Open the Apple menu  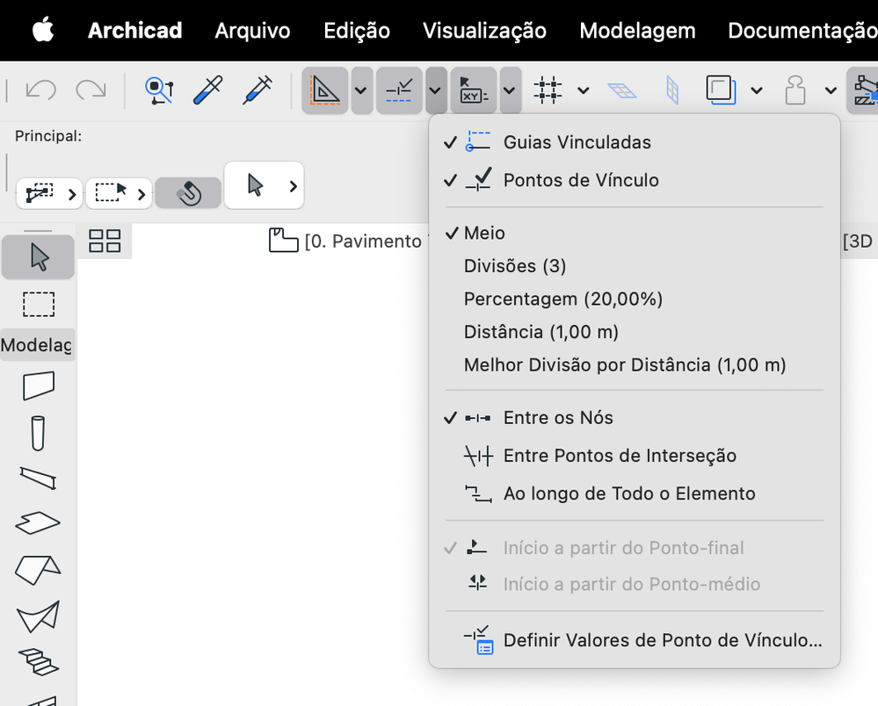tap(43, 29)
